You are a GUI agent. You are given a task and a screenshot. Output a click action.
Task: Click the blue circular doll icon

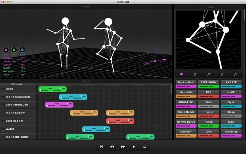pos(22,50)
